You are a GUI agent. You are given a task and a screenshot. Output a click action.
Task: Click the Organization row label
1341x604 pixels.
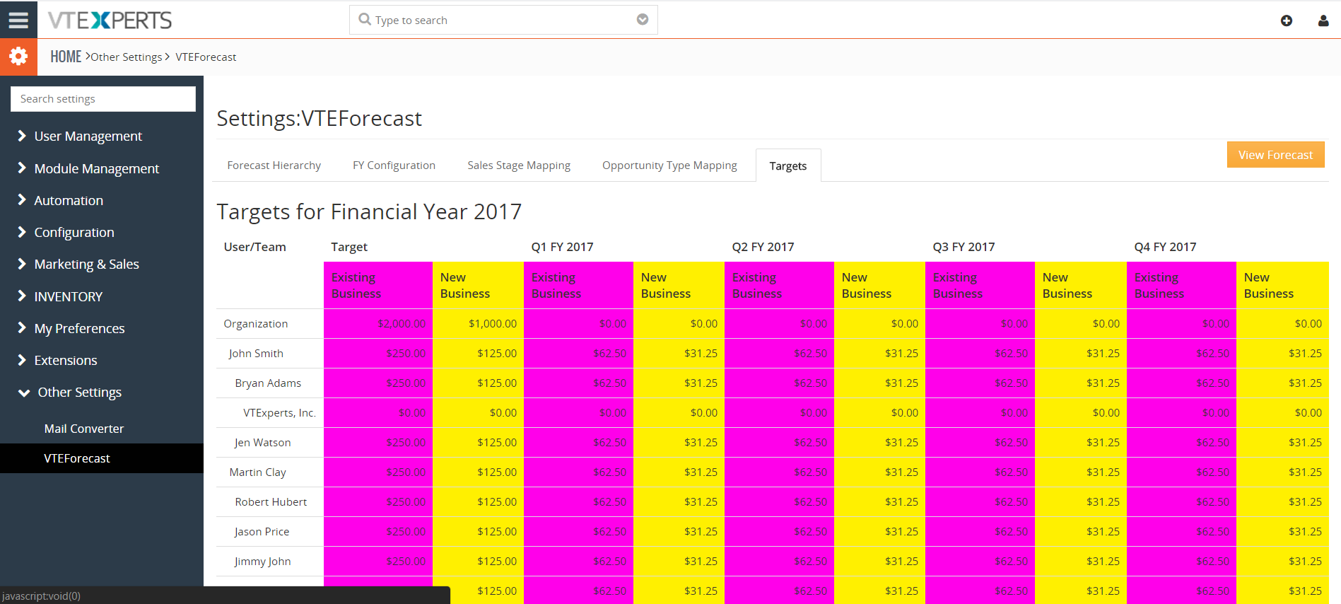[256, 324]
